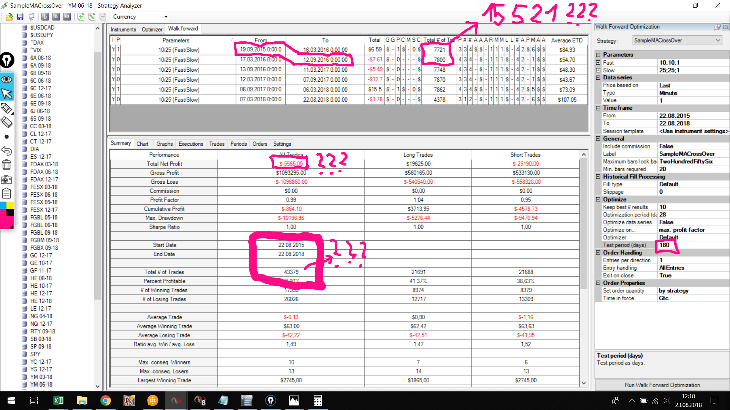This screenshot has height=410, width=730.
Task: Switch to the Optimizer tab
Action: pos(152,29)
